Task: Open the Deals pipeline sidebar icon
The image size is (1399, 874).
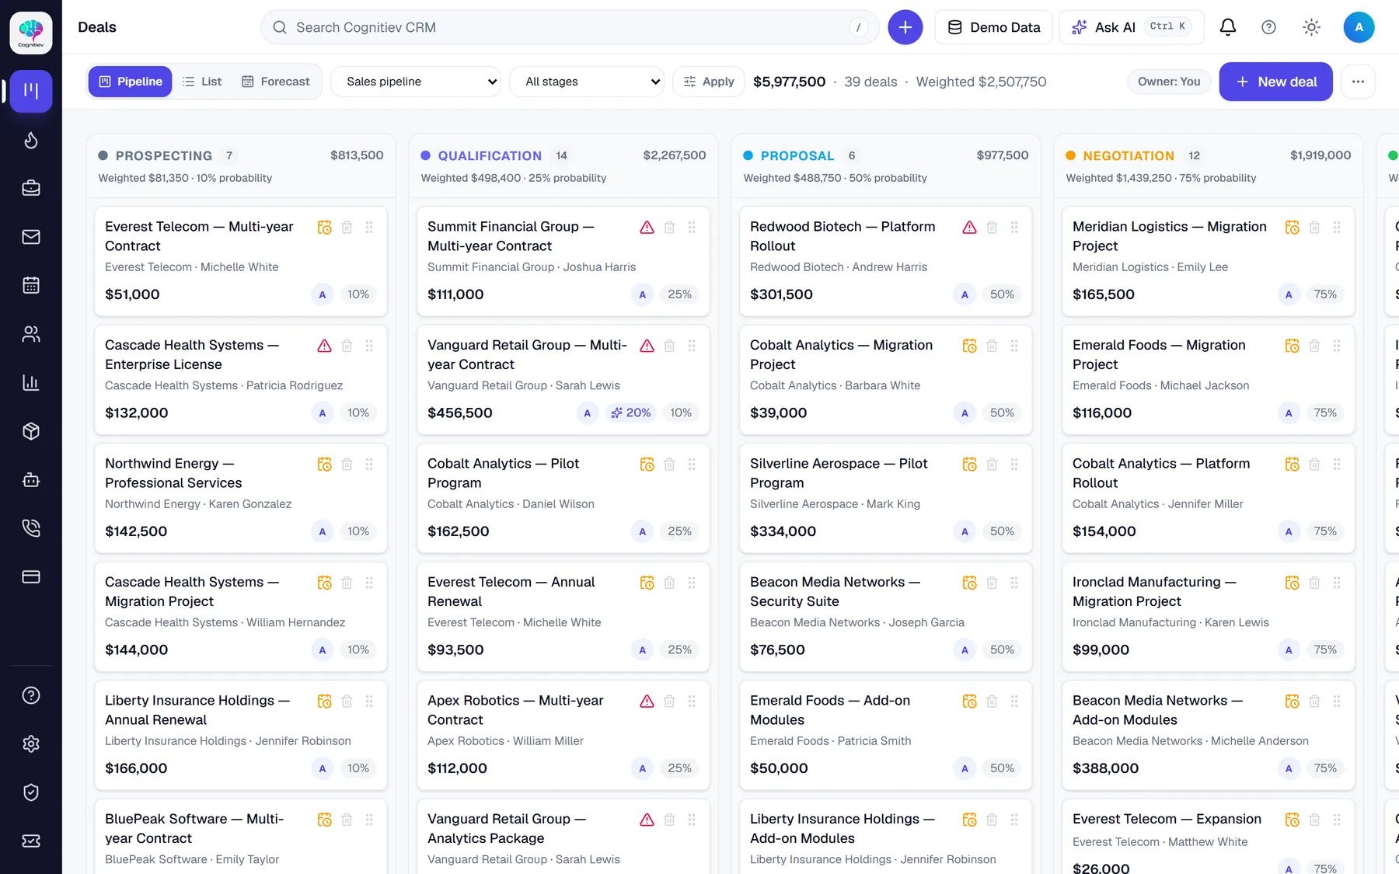Action: click(31, 91)
